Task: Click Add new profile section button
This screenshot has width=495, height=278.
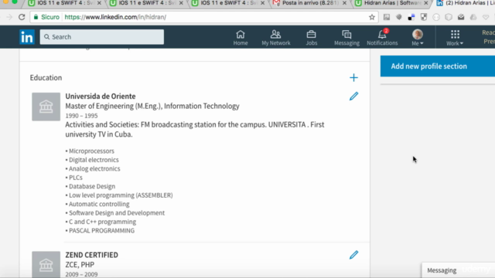Action: (438, 66)
